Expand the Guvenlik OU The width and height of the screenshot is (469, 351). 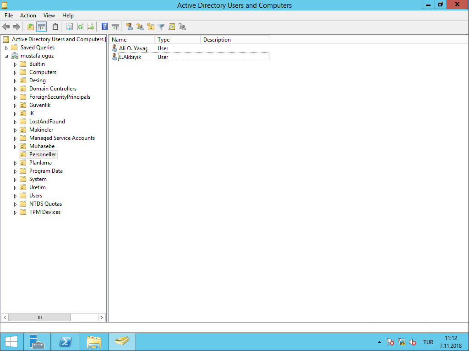click(x=15, y=106)
